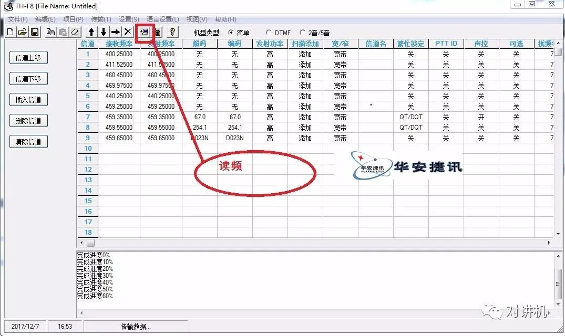Viewport: 565px width, 336px height.
Task: Click the 清除信道 button
Action: (x=28, y=141)
